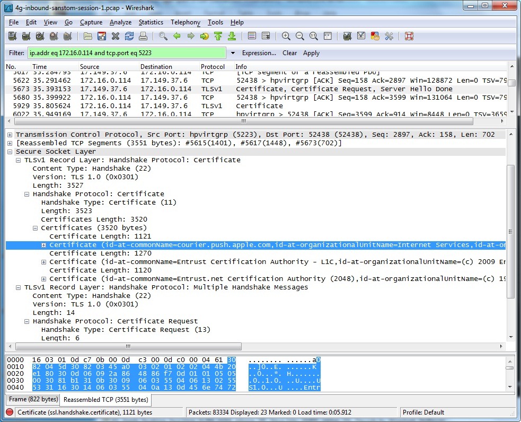
Task: Print packets with the printer icon
Action: pyautogui.click(x=143, y=36)
